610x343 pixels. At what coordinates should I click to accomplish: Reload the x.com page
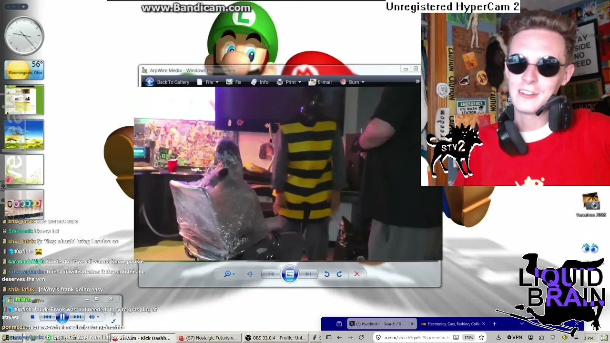(x=361, y=337)
